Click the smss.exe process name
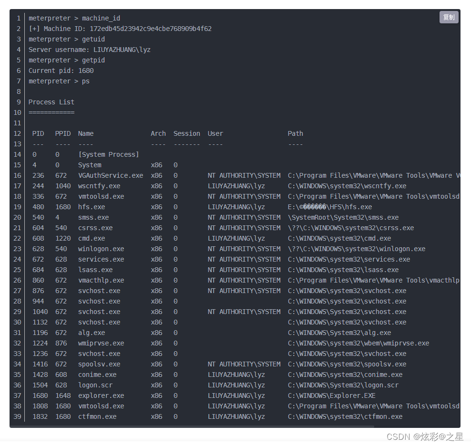 coord(93,217)
